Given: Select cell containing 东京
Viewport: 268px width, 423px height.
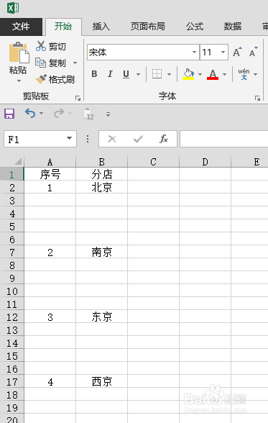Looking at the screenshot, I should pyautogui.click(x=101, y=317).
